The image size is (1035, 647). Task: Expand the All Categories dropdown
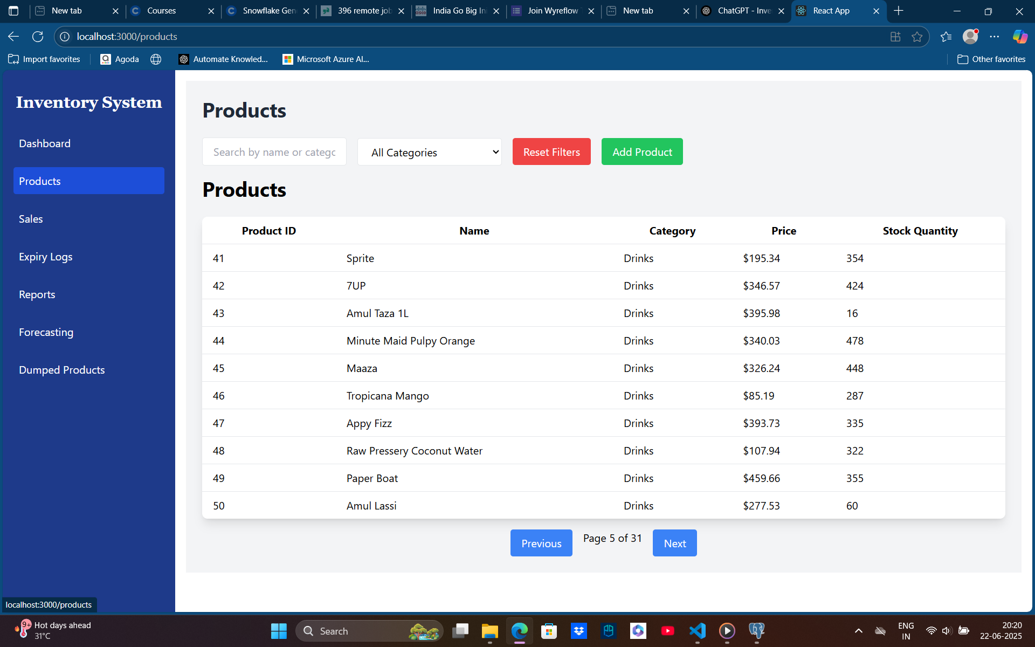tap(430, 152)
